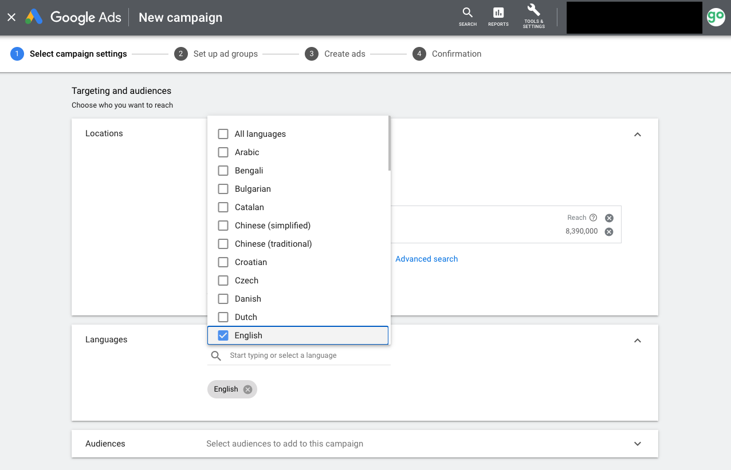Open the green account avatar

tap(716, 17)
